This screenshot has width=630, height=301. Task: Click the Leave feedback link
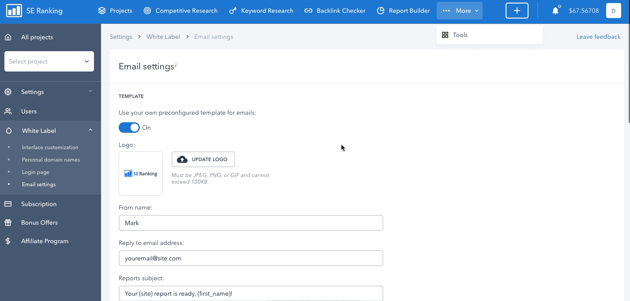pos(598,37)
